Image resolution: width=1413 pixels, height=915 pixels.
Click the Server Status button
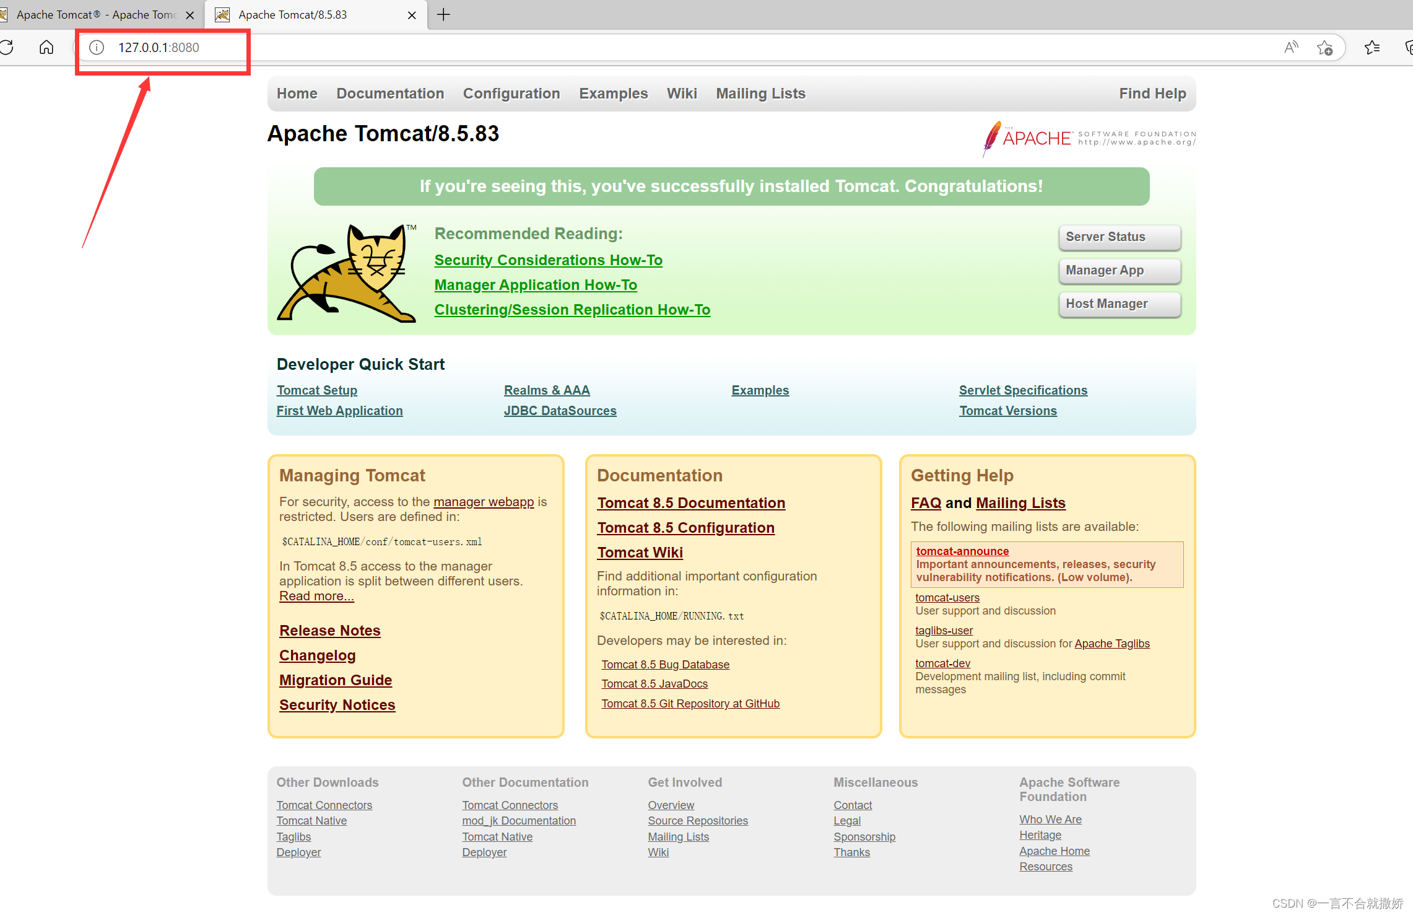(1120, 237)
